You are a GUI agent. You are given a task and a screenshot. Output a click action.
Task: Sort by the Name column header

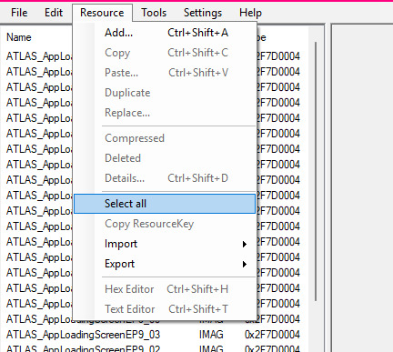click(19, 37)
